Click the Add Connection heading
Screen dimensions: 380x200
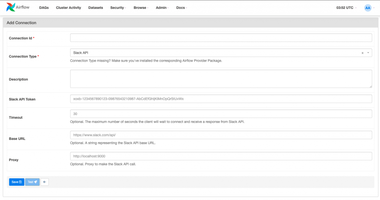(x=21, y=23)
